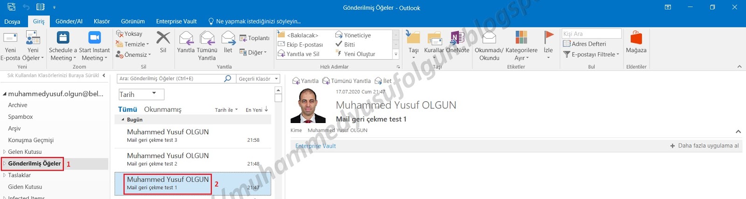Open the Dosya menu
The image size is (746, 199).
click(x=12, y=21)
